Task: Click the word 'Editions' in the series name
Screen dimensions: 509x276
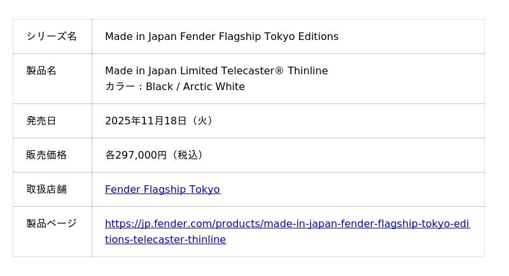Action: pos(318,36)
